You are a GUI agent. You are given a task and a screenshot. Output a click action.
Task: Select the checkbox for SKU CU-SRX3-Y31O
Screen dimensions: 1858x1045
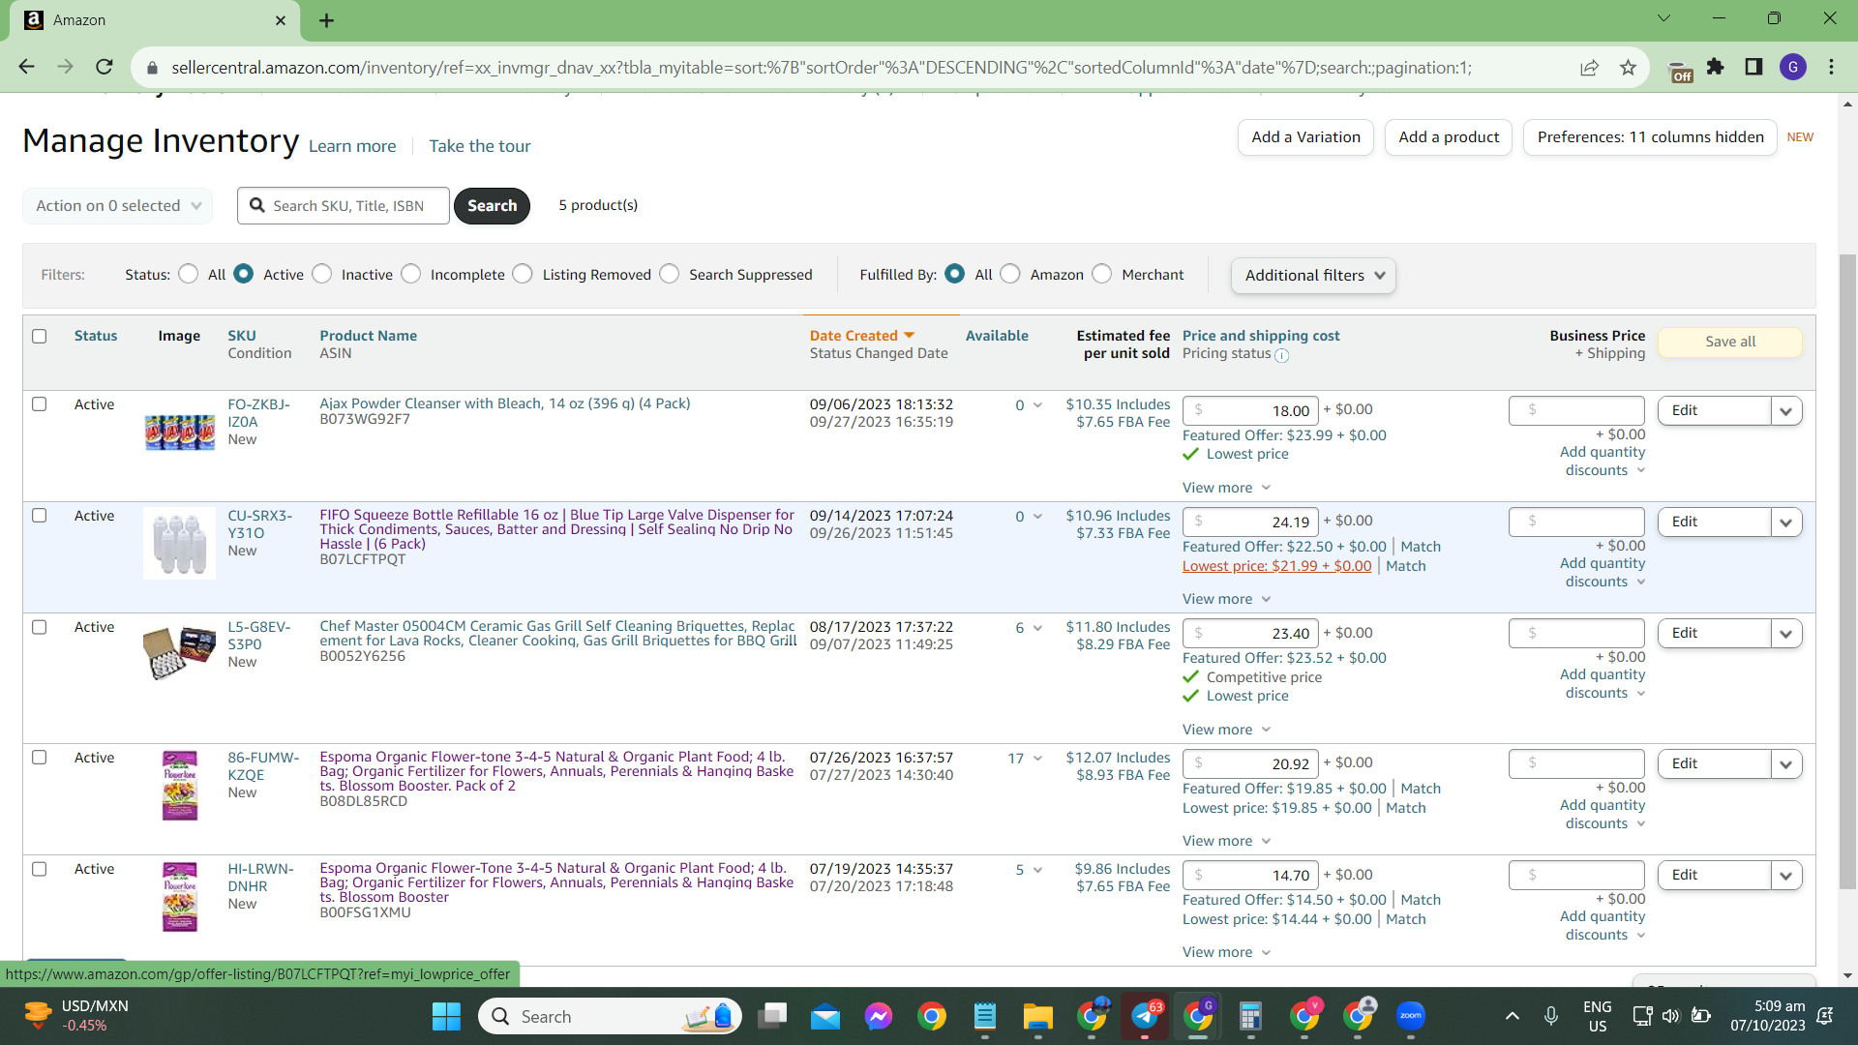click(40, 516)
